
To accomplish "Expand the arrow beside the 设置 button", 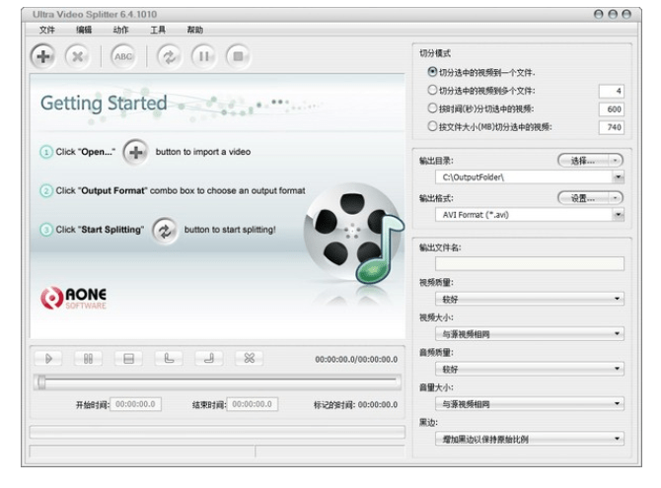I will click(x=616, y=198).
